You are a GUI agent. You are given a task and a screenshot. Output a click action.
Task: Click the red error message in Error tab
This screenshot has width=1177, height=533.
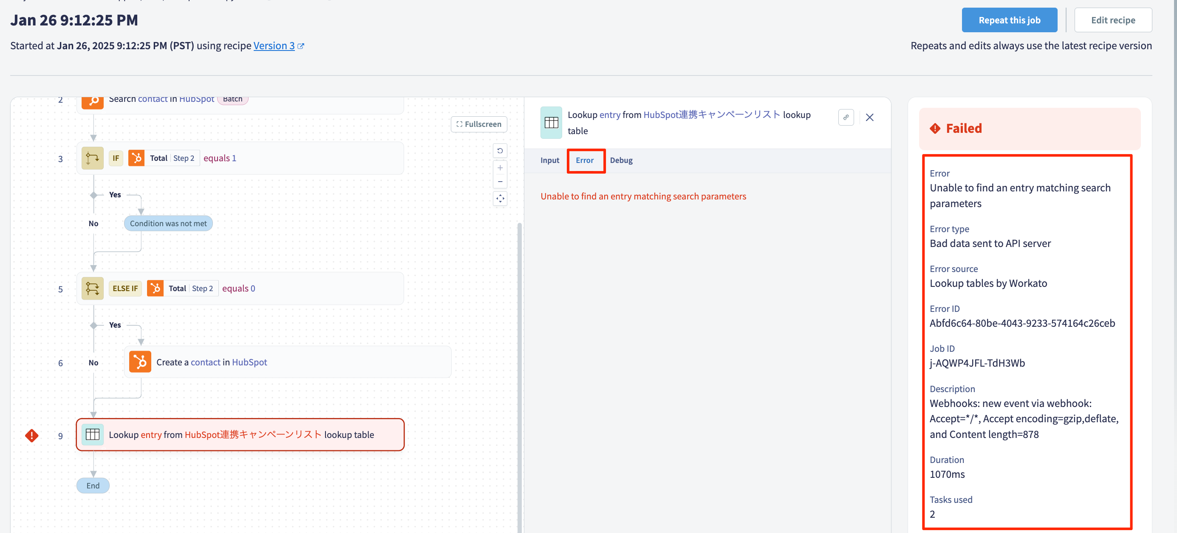[643, 196]
